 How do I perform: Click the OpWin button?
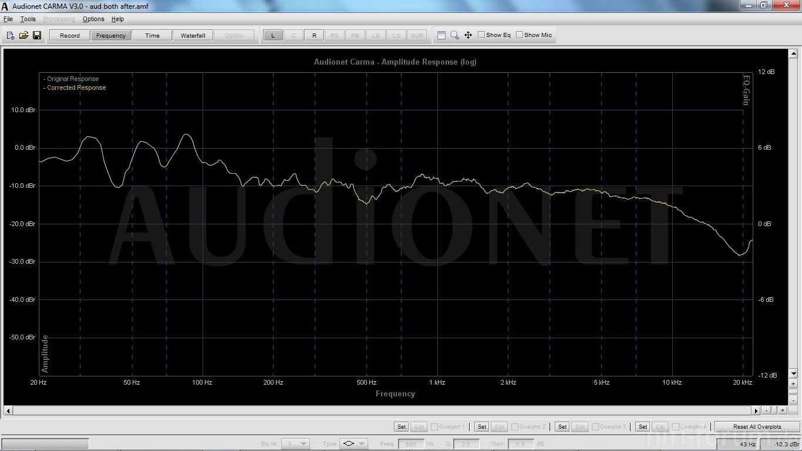point(234,35)
